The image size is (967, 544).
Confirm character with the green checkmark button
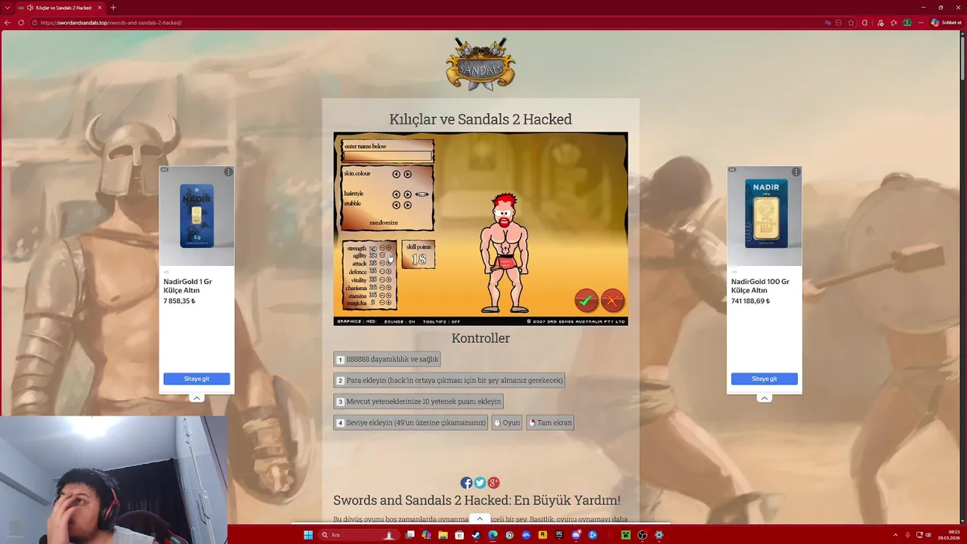(x=585, y=300)
